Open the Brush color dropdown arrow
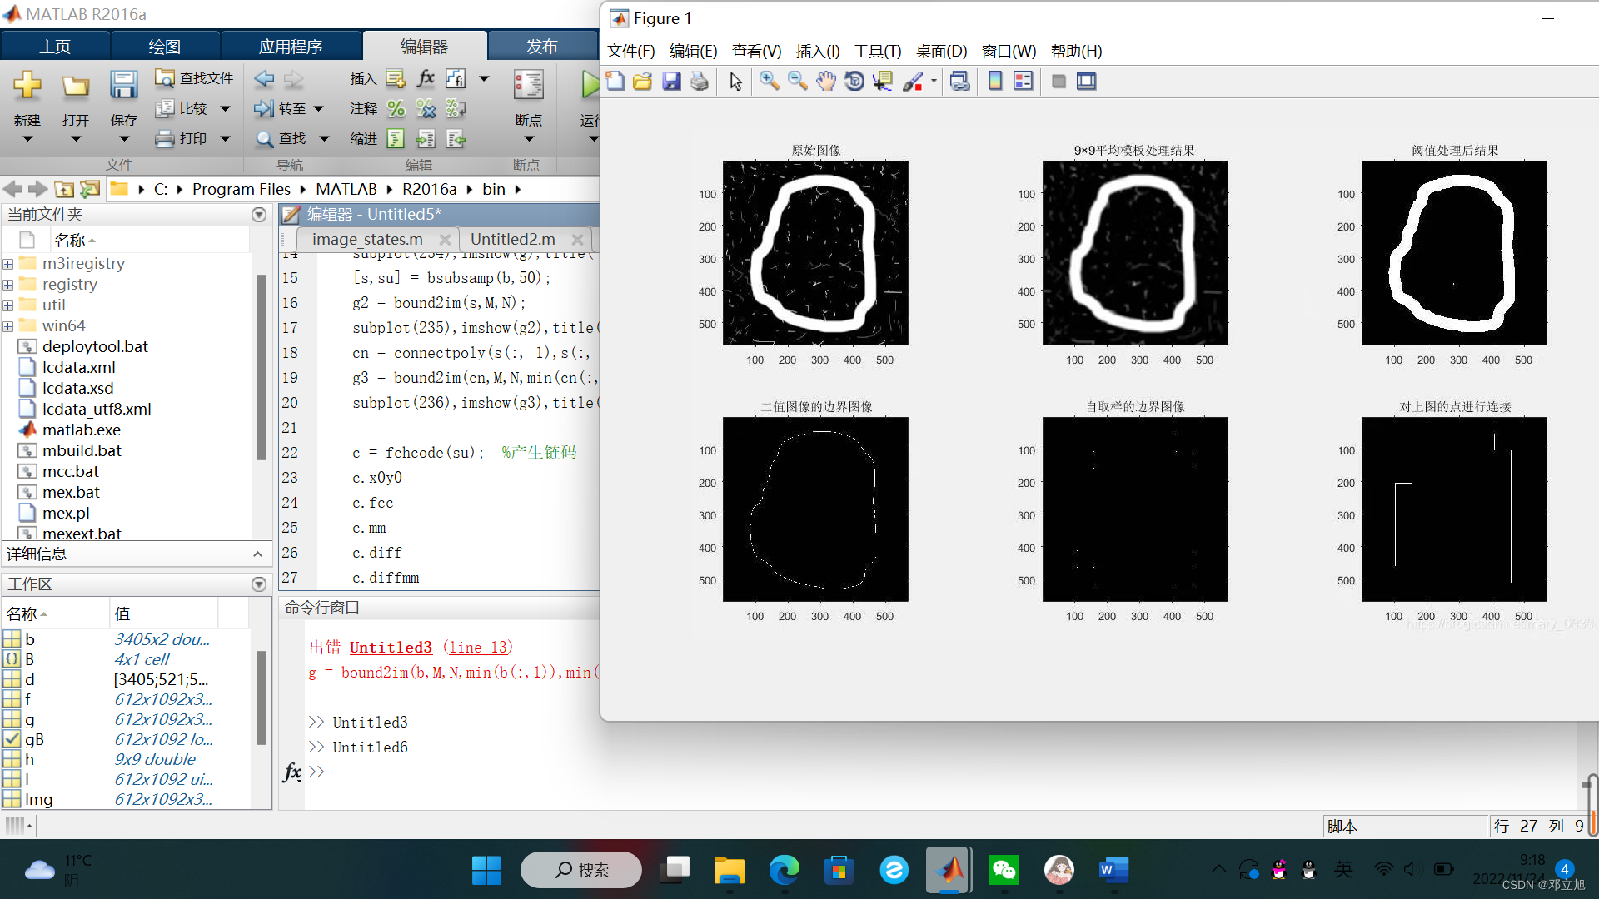Screen dimensions: 1599x899 tap(934, 82)
